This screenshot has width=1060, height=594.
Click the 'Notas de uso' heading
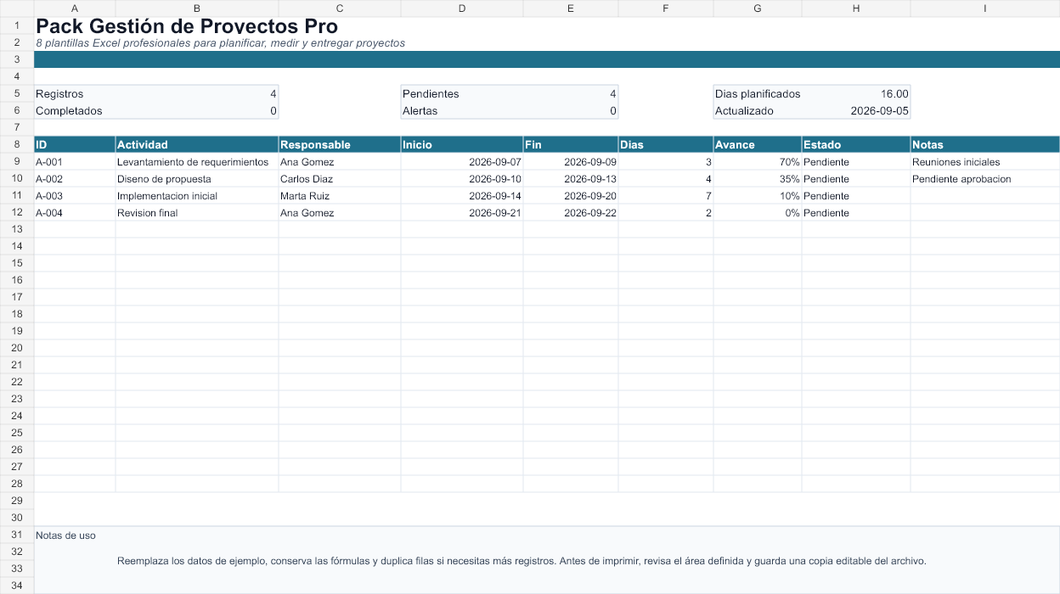(x=65, y=535)
